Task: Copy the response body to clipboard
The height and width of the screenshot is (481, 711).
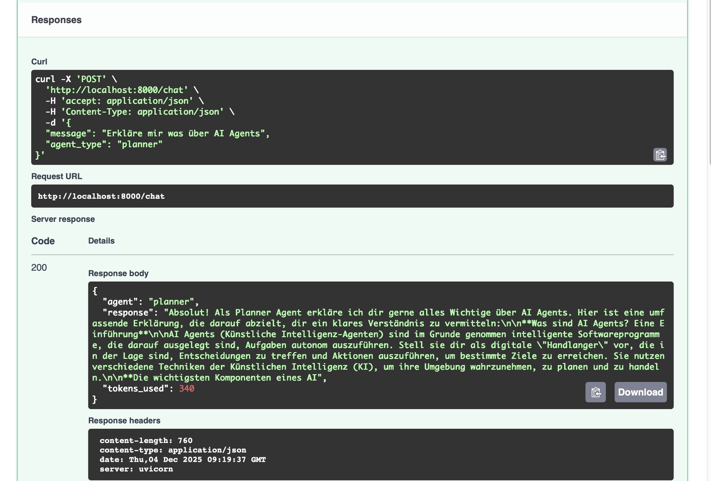Action: pyautogui.click(x=595, y=392)
